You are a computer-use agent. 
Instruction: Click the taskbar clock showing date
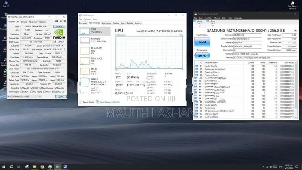tap(289, 167)
